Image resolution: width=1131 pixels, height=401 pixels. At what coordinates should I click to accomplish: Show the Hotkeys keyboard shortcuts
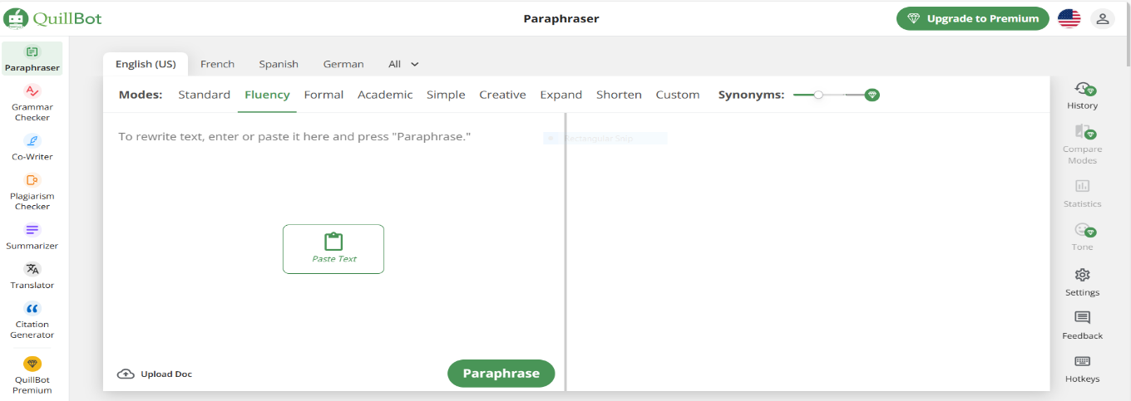point(1082,369)
